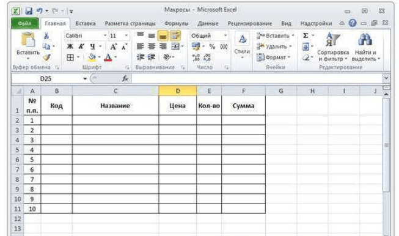Click the Clear eraser icon
399x236 pixels.
(x=306, y=57)
